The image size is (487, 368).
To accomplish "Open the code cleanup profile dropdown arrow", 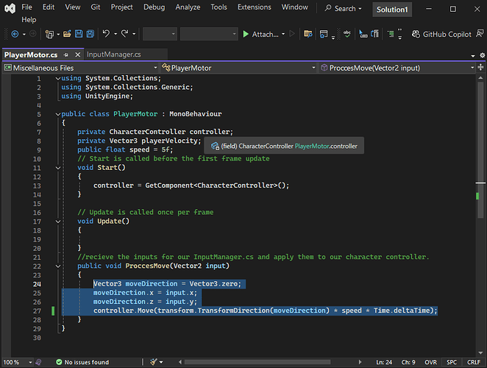I will click(x=161, y=362).
